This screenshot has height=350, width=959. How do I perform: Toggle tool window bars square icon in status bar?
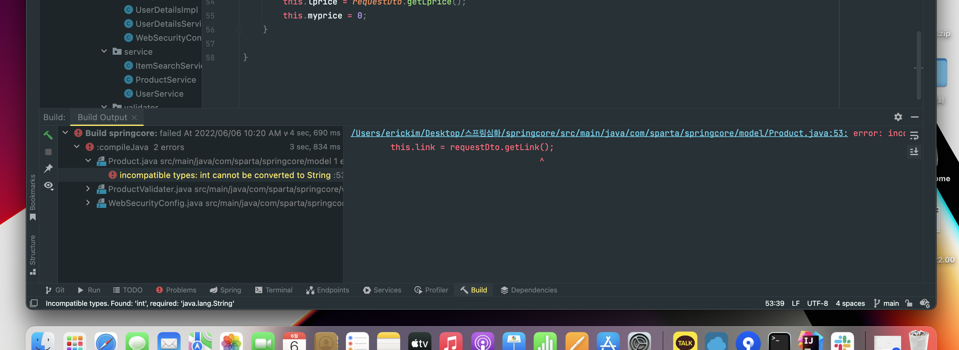pos(34,303)
